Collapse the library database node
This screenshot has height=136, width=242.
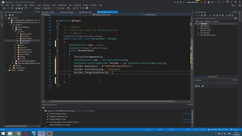point(13,29)
